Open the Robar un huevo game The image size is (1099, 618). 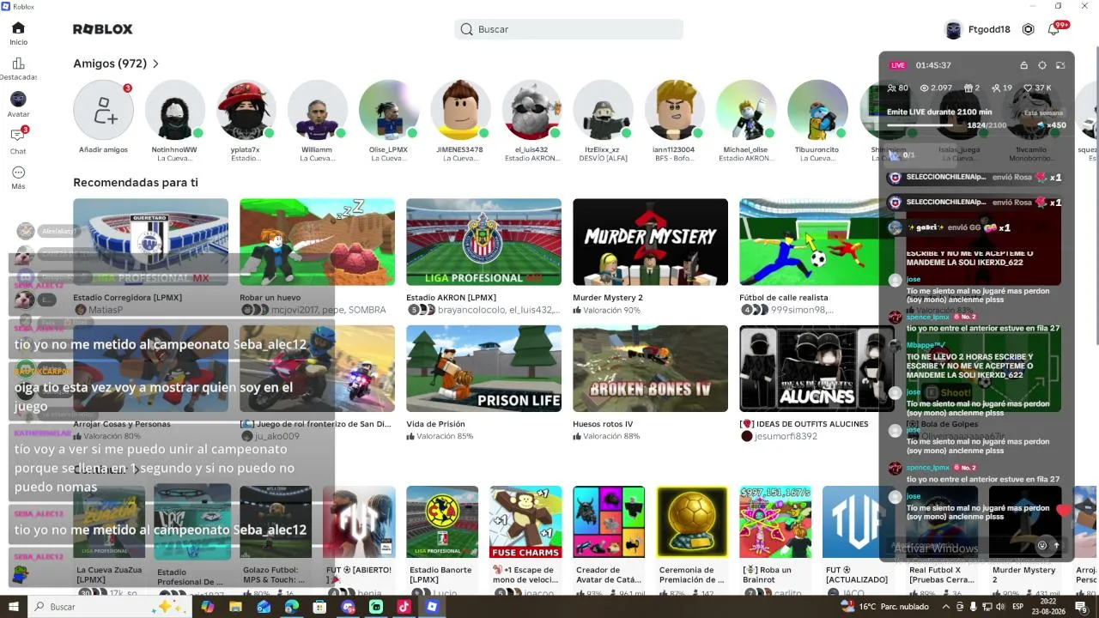(317, 242)
